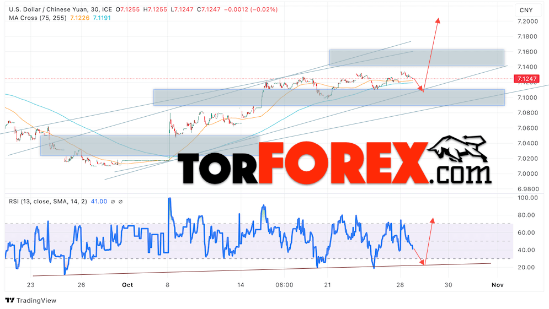Click the date label 14 on time axis
549x309 pixels.
pyautogui.click(x=241, y=285)
